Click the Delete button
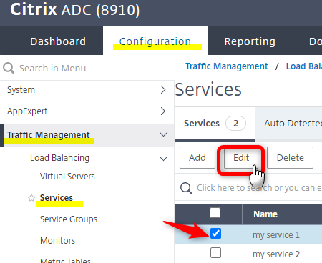The image size is (322, 263). pyautogui.click(x=290, y=157)
